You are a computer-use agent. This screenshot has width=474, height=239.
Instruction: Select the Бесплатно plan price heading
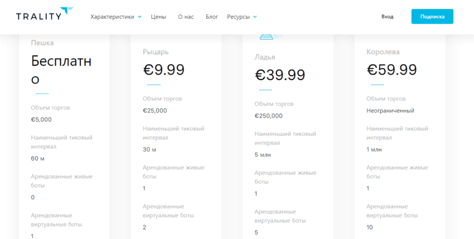tap(61, 70)
